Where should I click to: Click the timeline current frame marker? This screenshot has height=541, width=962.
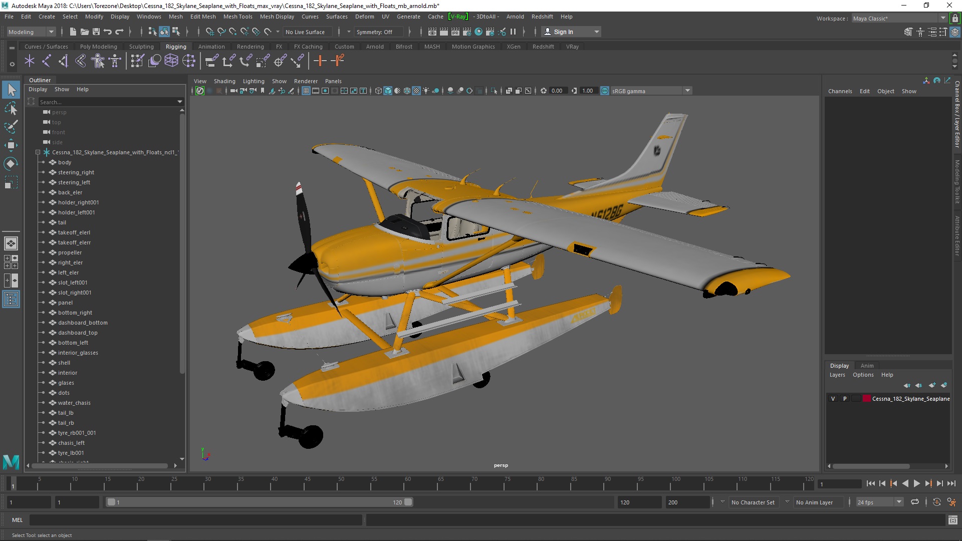click(x=13, y=484)
